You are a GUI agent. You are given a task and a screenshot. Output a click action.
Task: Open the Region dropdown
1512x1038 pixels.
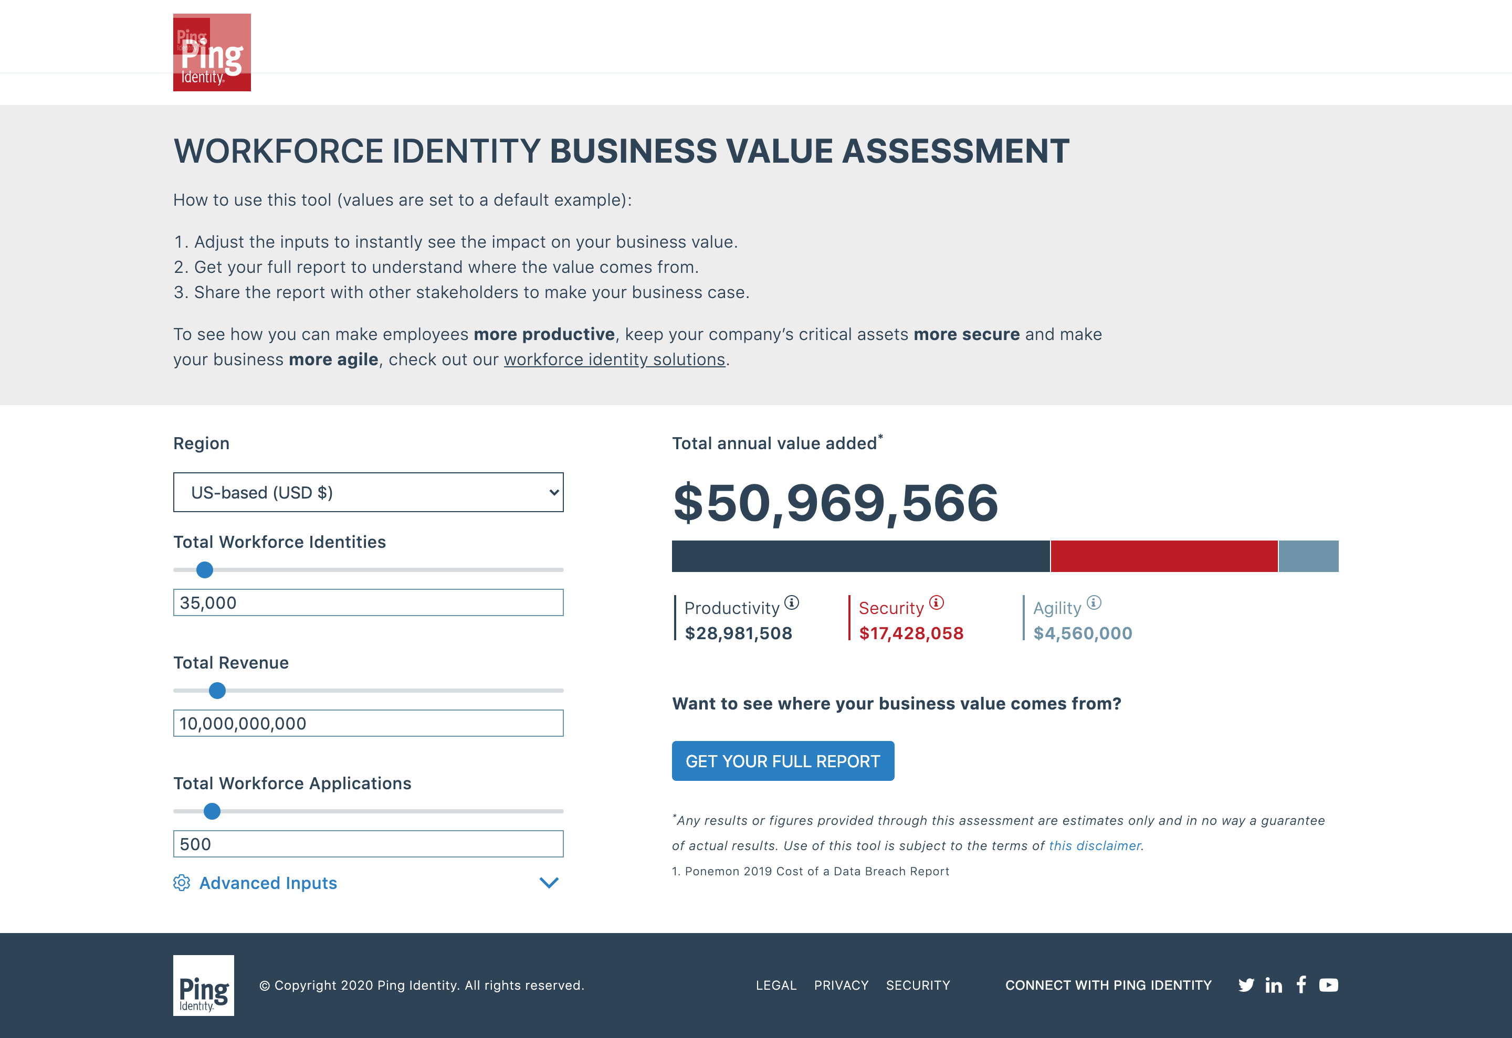click(368, 492)
